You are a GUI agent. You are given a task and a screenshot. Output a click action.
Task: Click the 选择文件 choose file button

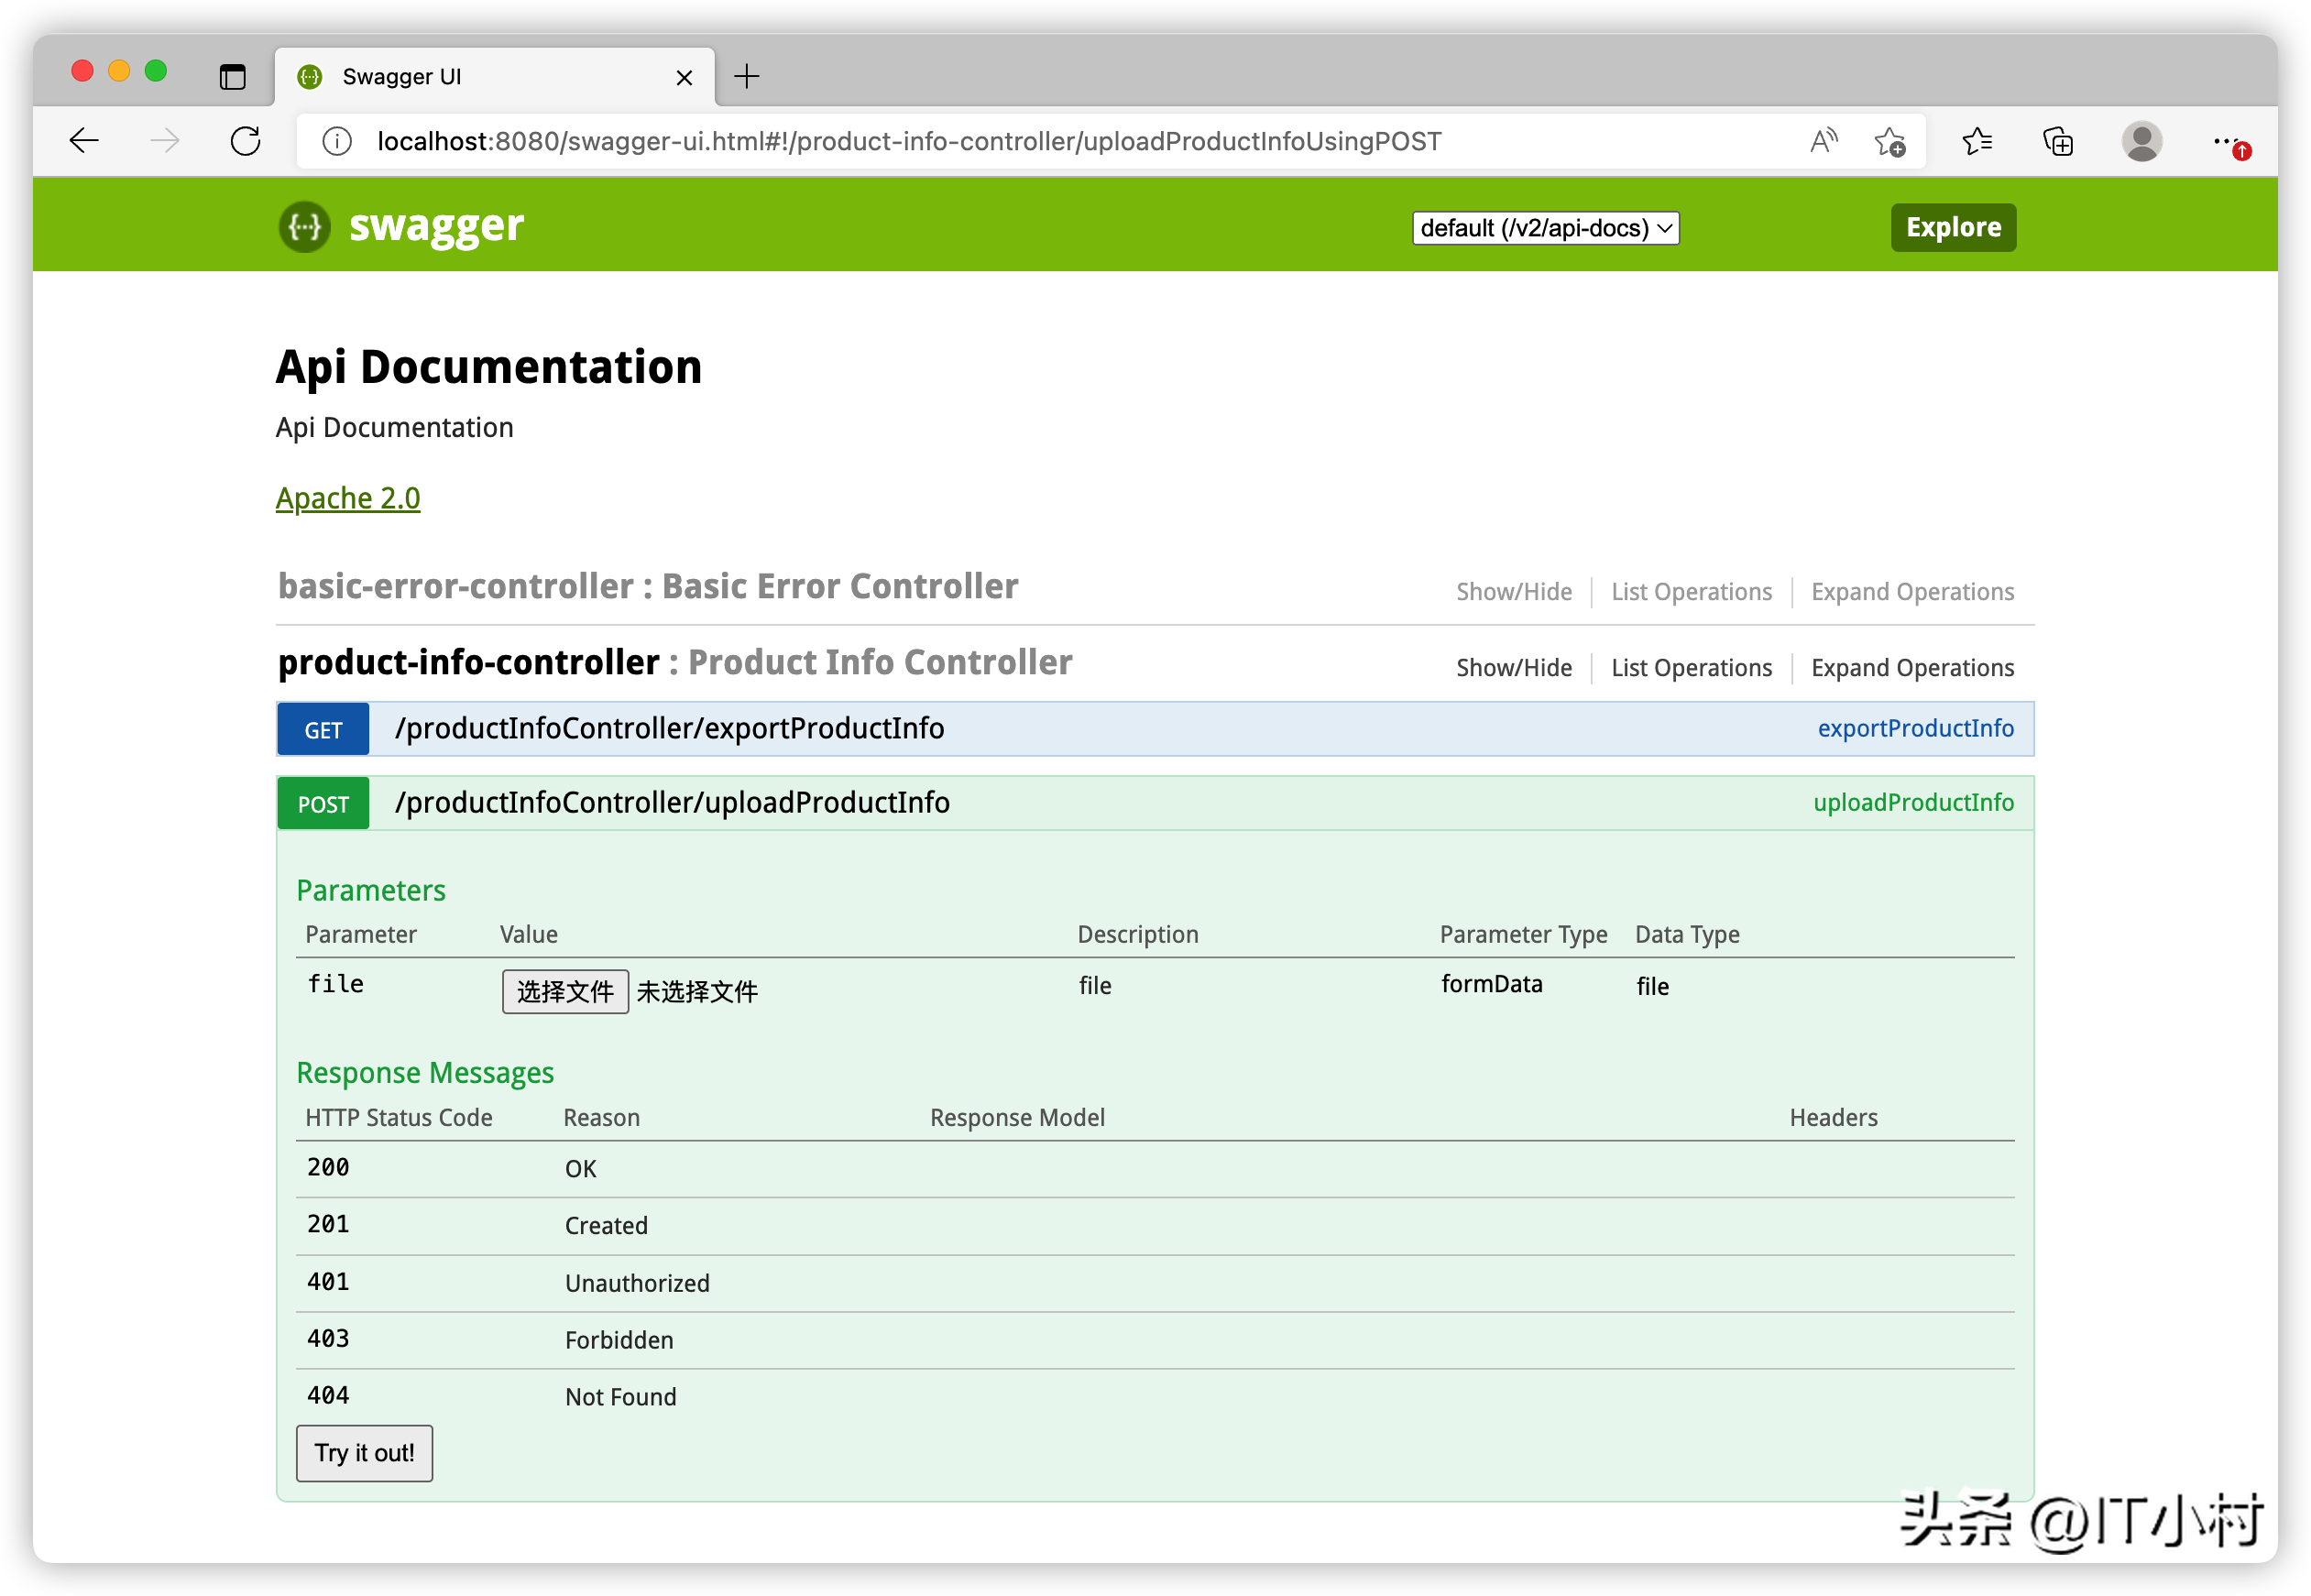tap(565, 992)
